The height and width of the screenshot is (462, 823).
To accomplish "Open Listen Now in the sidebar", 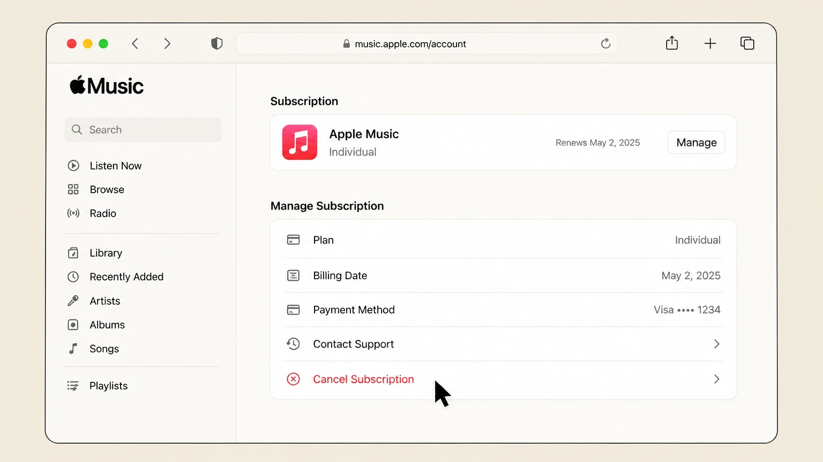I will click(x=116, y=166).
